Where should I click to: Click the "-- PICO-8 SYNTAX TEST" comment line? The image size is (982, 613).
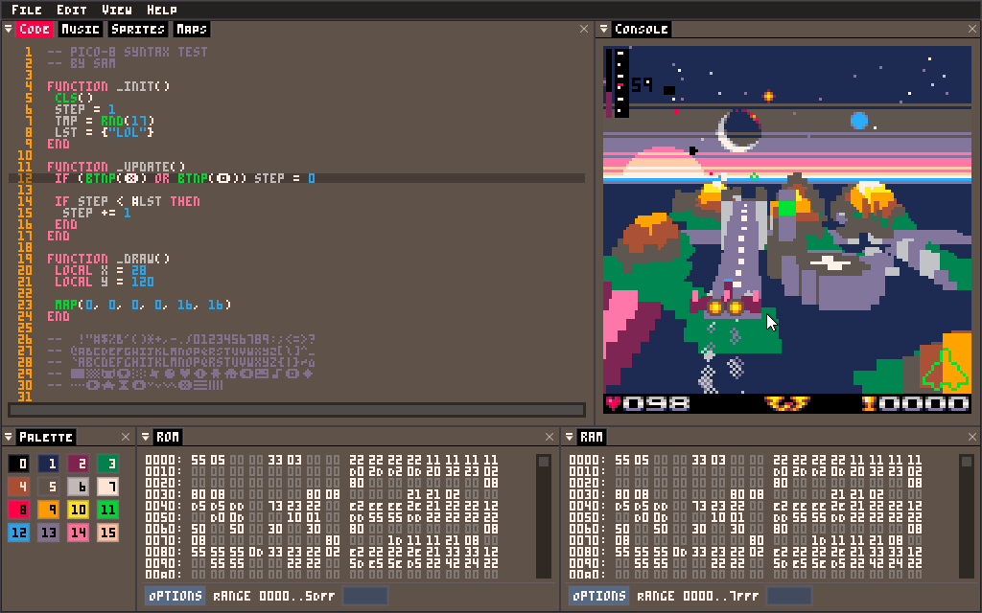pyautogui.click(x=128, y=52)
